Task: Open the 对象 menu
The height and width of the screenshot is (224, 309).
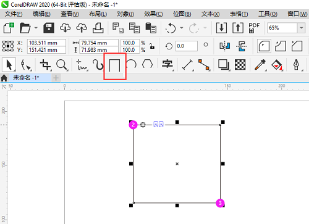Action: 125,14
